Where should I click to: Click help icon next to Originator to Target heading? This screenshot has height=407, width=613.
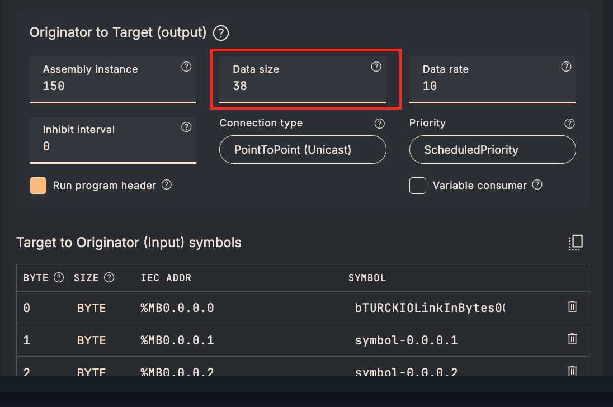pos(221,33)
